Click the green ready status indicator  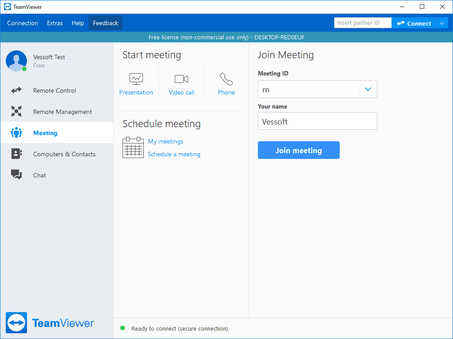pyautogui.click(x=123, y=328)
